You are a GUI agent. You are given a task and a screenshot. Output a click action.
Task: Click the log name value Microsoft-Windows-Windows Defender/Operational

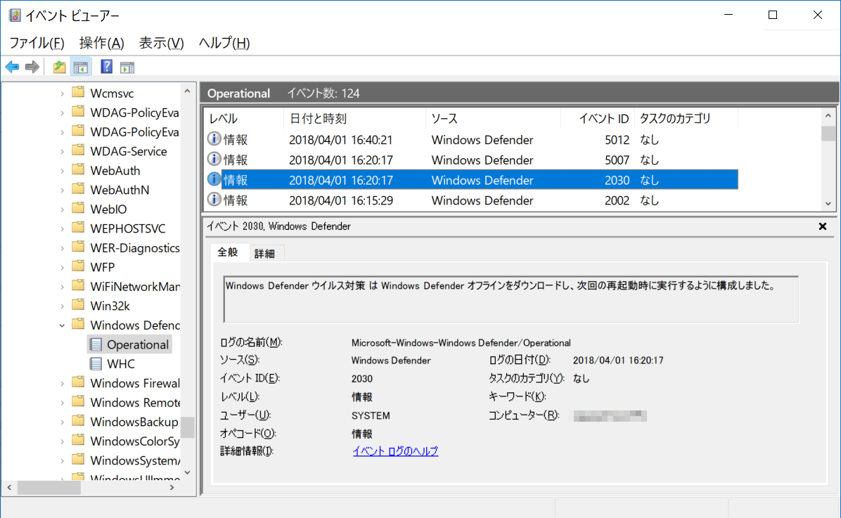[461, 343]
